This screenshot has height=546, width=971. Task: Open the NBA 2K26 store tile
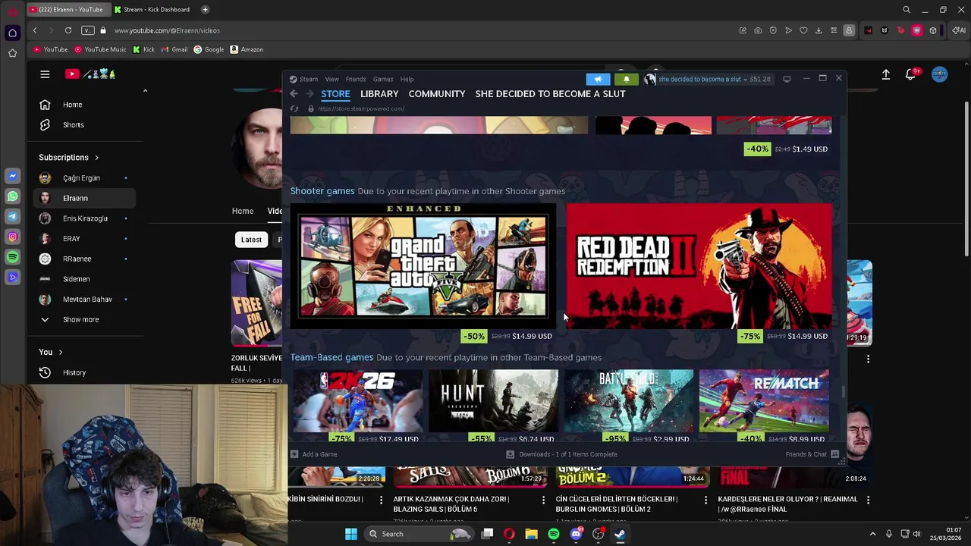(357, 400)
